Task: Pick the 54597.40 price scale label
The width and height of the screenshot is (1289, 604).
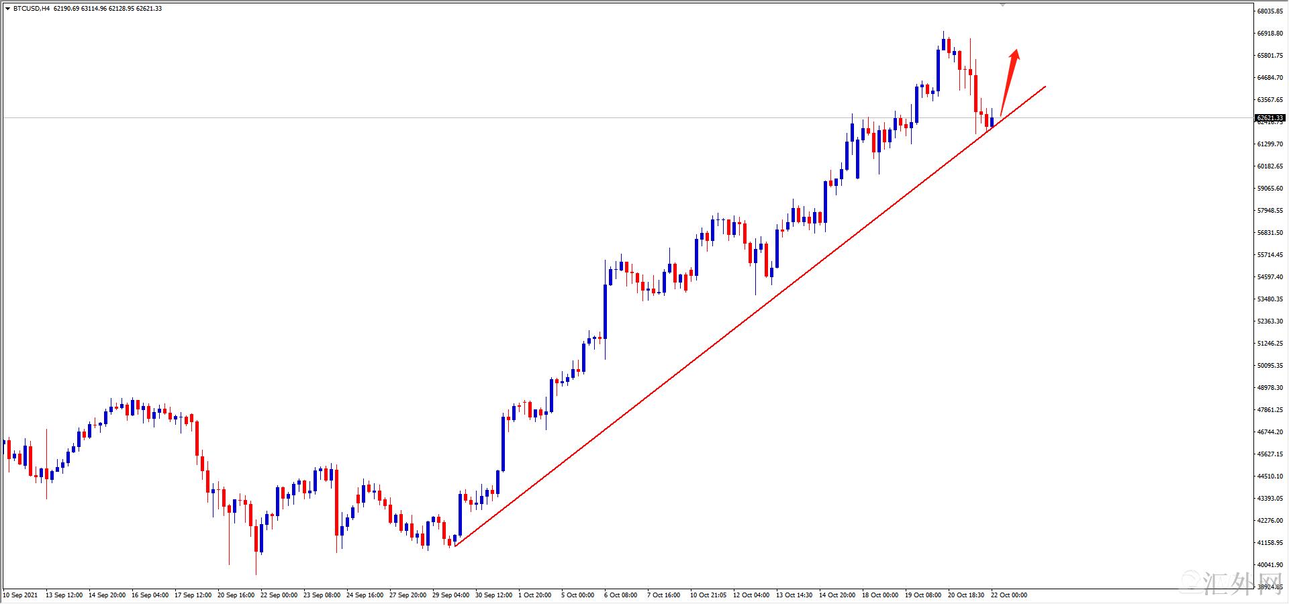Action: 1270,277
